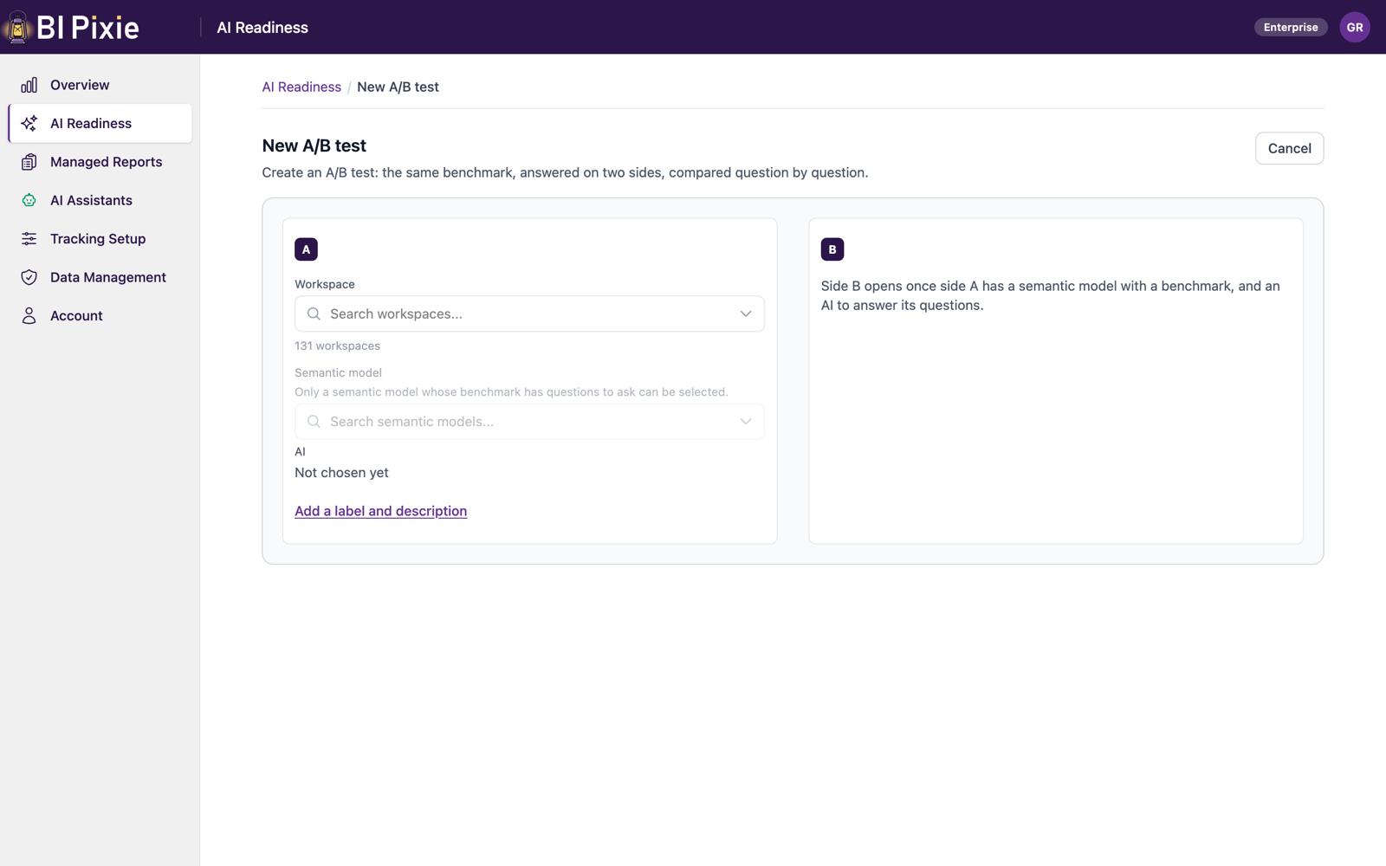1386x866 pixels.
Task: Click the side A badge
Action: click(x=306, y=249)
